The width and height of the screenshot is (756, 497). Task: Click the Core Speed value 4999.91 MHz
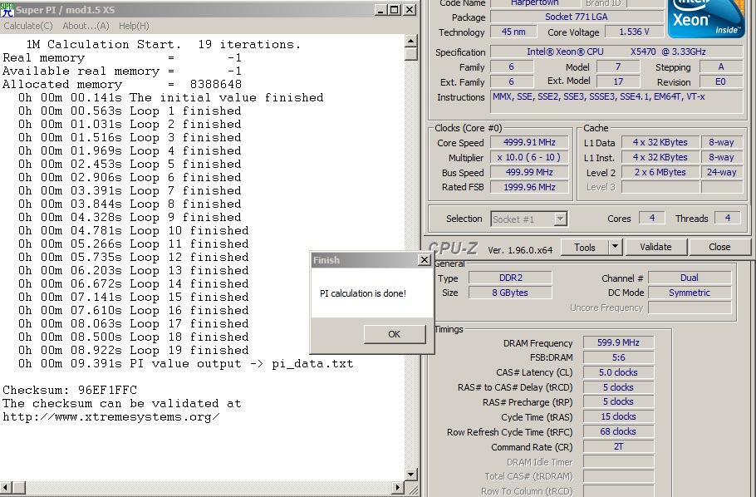529,142
